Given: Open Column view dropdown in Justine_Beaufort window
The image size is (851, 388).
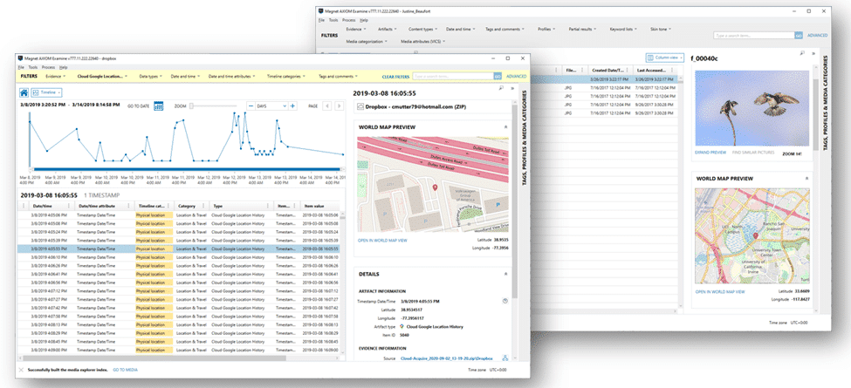Looking at the screenshot, I should (665, 58).
